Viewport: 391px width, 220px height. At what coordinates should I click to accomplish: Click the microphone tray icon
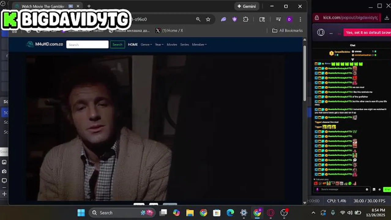[x=333, y=213]
